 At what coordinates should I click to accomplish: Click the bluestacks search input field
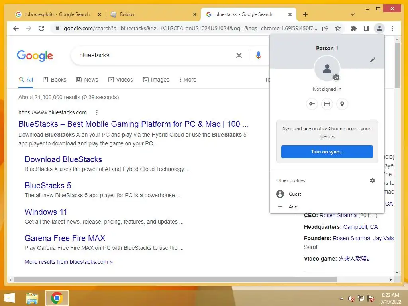[156, 55]
